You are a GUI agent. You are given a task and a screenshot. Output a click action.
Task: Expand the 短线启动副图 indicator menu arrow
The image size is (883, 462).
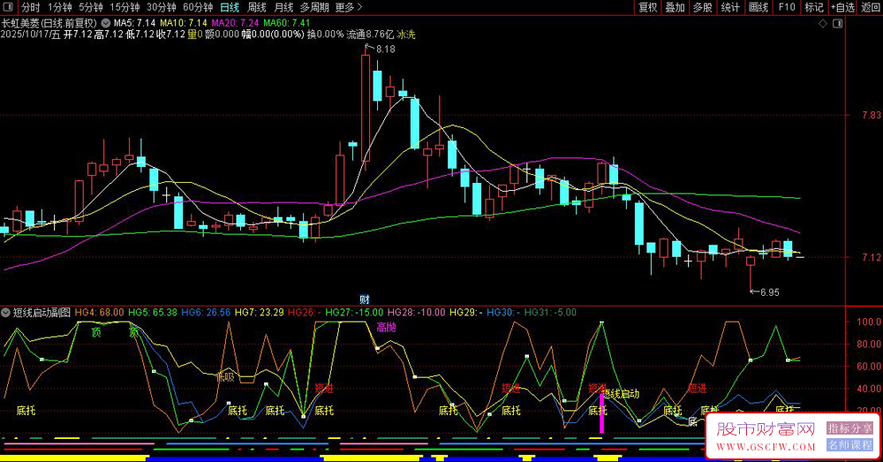pyautogui.click(x=7, y=312)
